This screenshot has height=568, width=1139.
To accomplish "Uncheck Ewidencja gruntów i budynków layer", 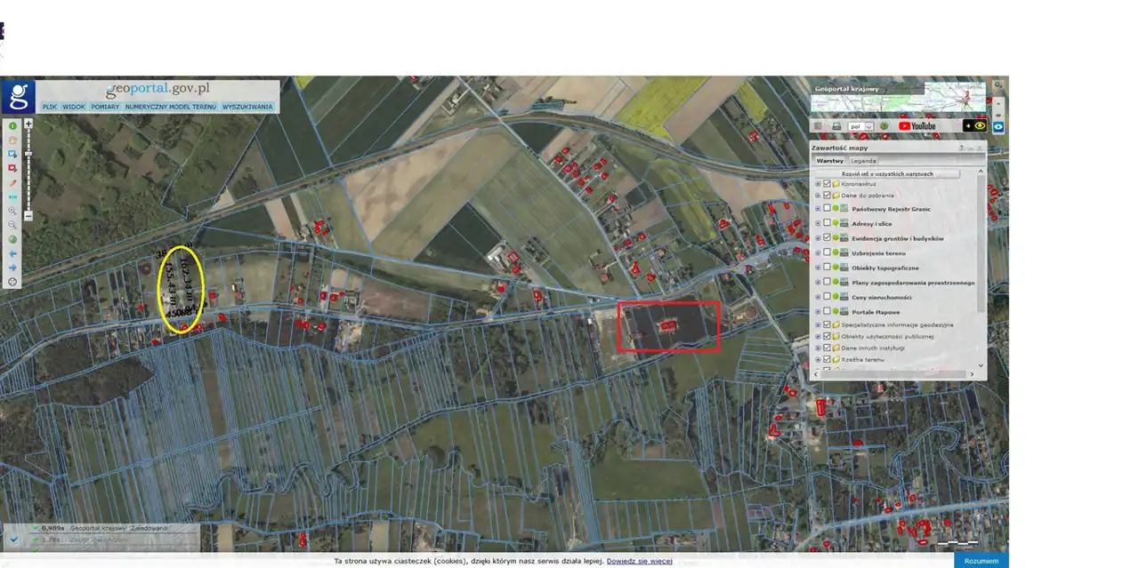I will point(827,238).
